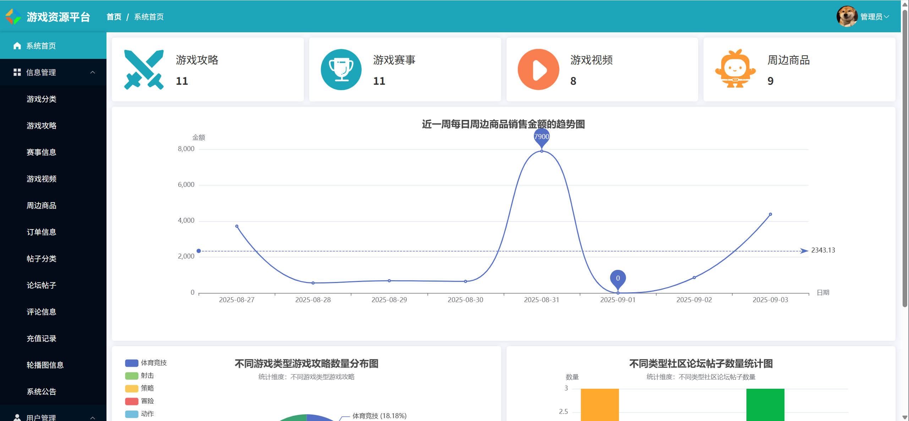Click the colorful platform logo icon

pyautogui.click(x=13, y=16)
